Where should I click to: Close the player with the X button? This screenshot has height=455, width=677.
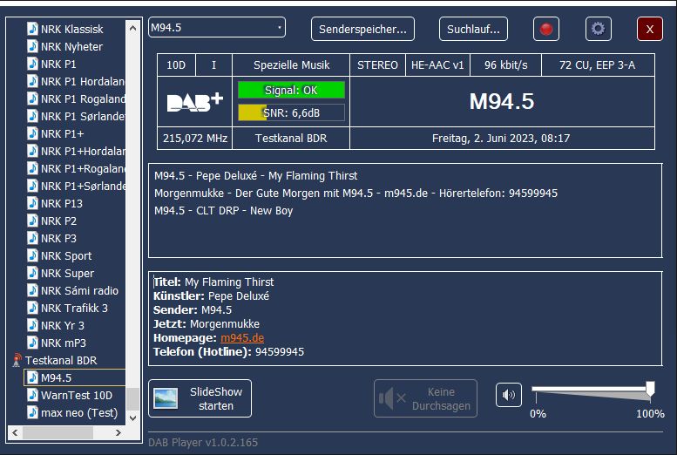[649, 29]
